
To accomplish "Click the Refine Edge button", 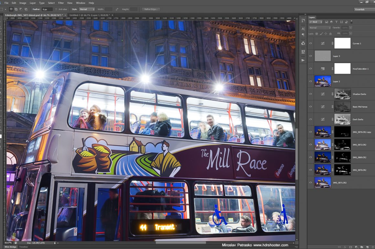I will click(151, 9).
